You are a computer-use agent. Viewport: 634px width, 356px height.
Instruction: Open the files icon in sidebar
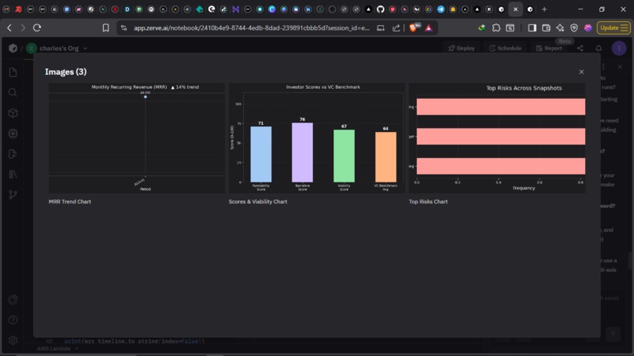coord(13,72)
